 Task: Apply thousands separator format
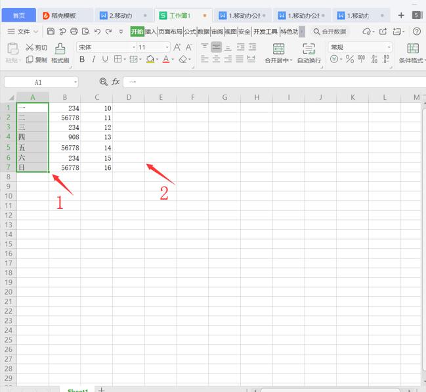pyautogui.click(x=361, y=59)
